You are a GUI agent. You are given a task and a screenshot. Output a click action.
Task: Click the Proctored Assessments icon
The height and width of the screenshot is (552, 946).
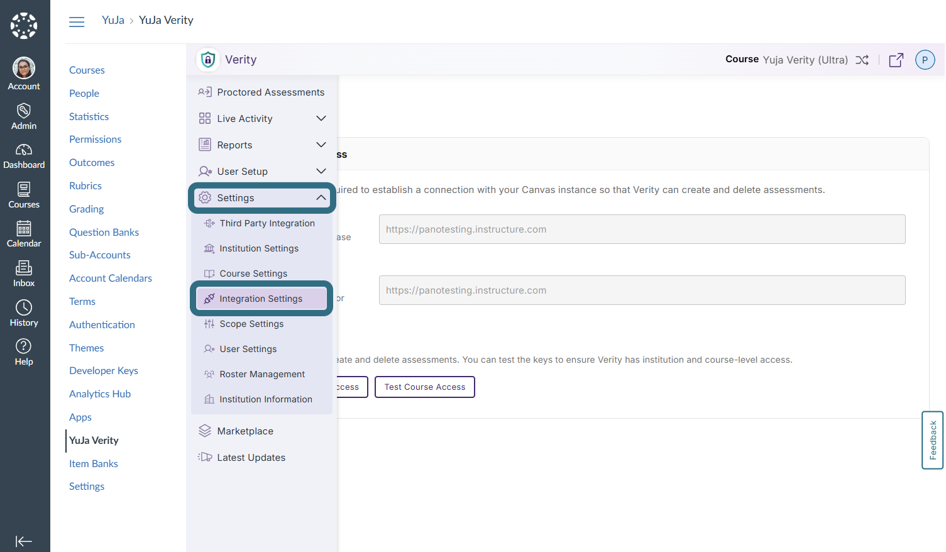click(x=205, y=92)
